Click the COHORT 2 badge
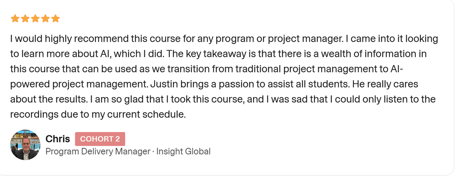The image size is (461, 180). (100, 139)
